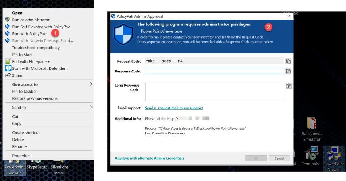Select Scan with Microsoft Defender option
Viewport: 346px width, 181px height.
click(x=40, y=69)
